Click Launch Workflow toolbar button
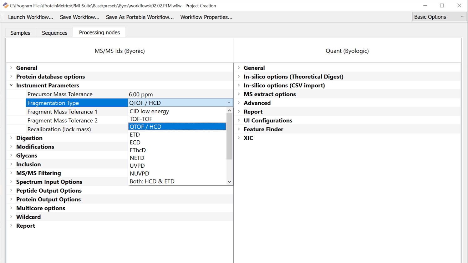Image resolution: width=468 pixels, height=263 pixels. [x=31, y=17]
